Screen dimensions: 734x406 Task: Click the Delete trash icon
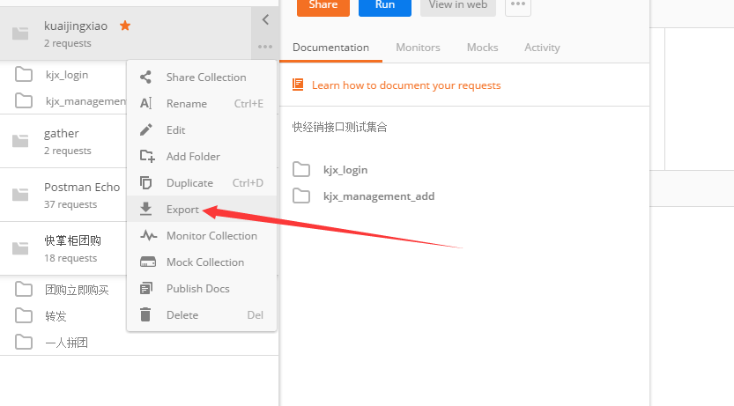pyautogui.click(x=146, y=315)
